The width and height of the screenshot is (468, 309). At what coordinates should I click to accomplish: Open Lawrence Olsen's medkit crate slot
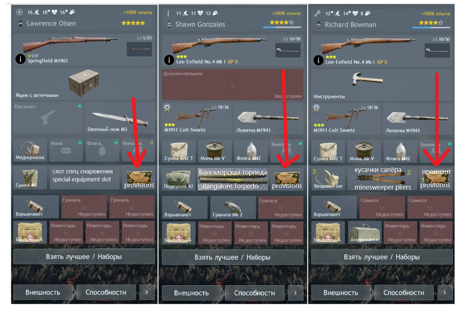(84, 83)
